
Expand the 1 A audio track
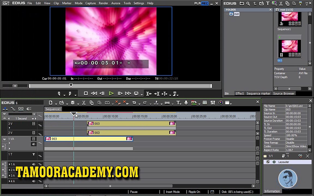click(10, 164)
